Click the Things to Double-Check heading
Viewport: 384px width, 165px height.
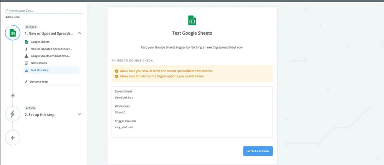coord(132,60)
